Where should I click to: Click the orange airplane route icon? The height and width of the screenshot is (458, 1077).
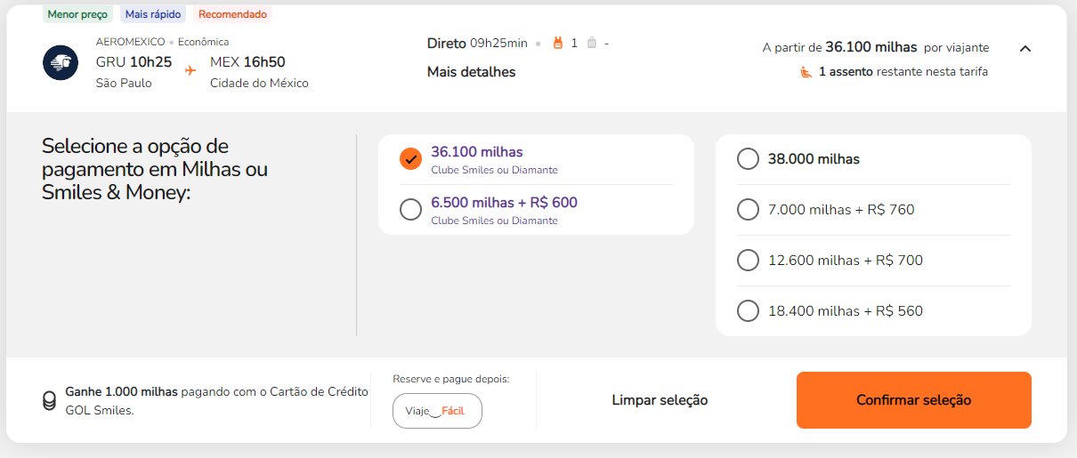(x=190, y=69)
